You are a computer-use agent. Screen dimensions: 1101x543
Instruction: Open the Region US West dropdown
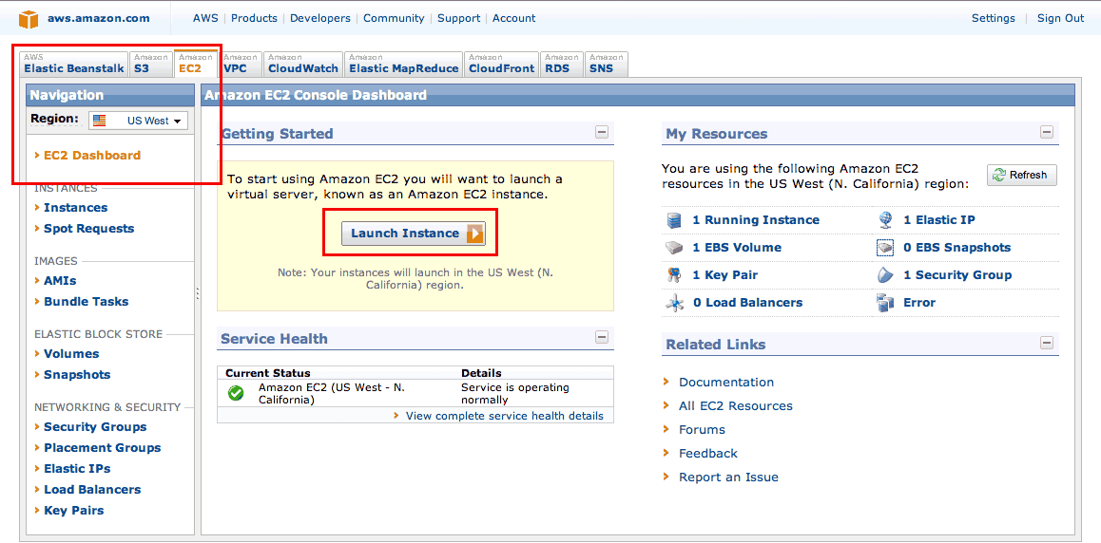pos(138,121)
